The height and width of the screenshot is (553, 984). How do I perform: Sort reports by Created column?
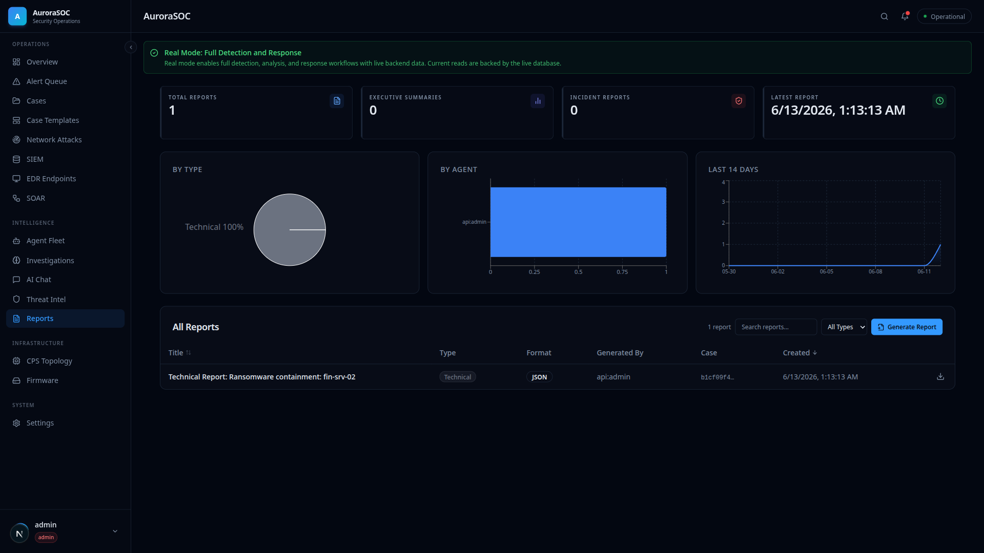(x=799, y=353)
